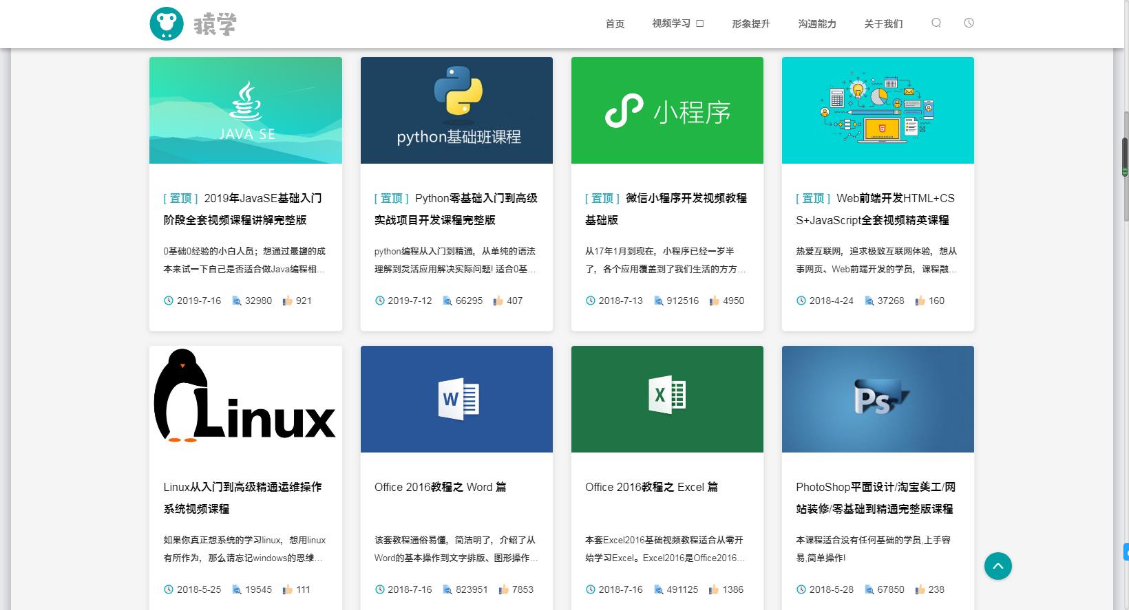Open the Python零基础入门到高级 course title
1129x610 pixels.
(456, 209)
